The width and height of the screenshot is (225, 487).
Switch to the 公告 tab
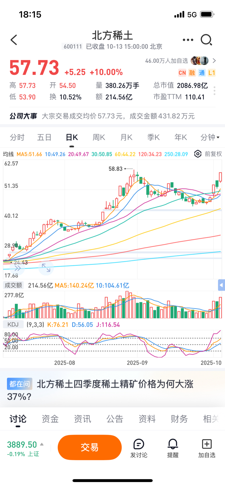click(x=115, y=419)
